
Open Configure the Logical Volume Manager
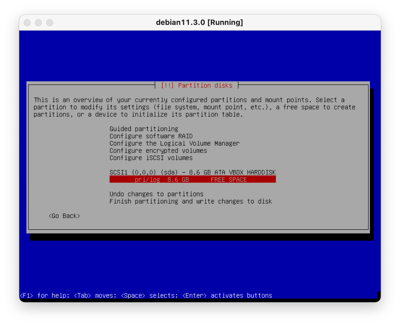click(174, 143)
